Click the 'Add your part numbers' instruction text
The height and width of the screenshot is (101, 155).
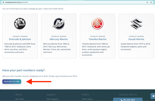[40, 76]
